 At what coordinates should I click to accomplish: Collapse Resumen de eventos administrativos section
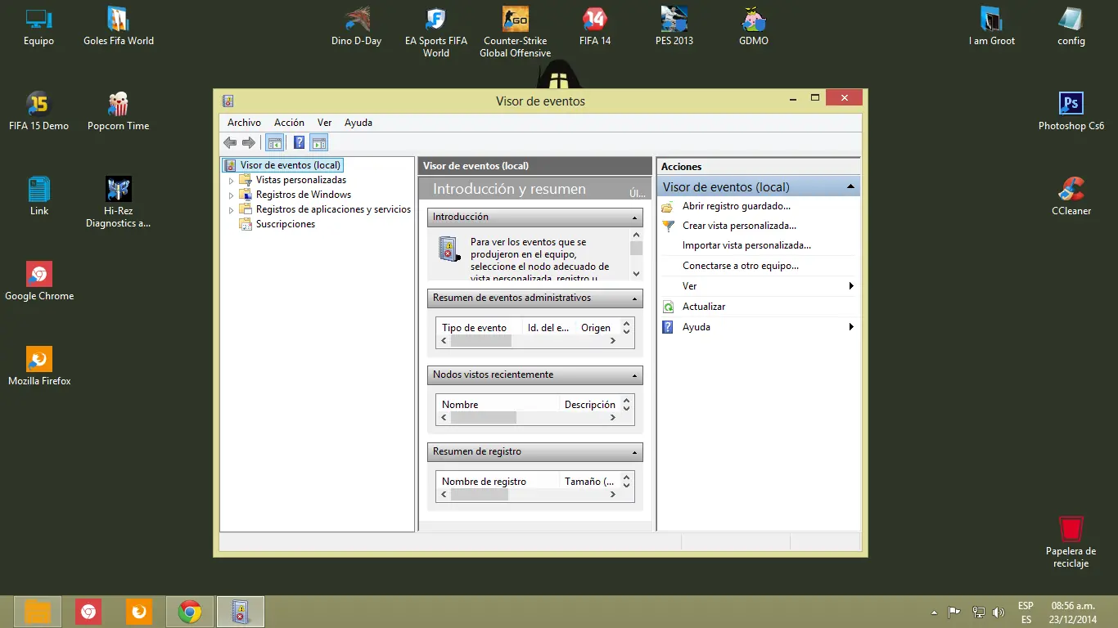click(x=635, y=298)
